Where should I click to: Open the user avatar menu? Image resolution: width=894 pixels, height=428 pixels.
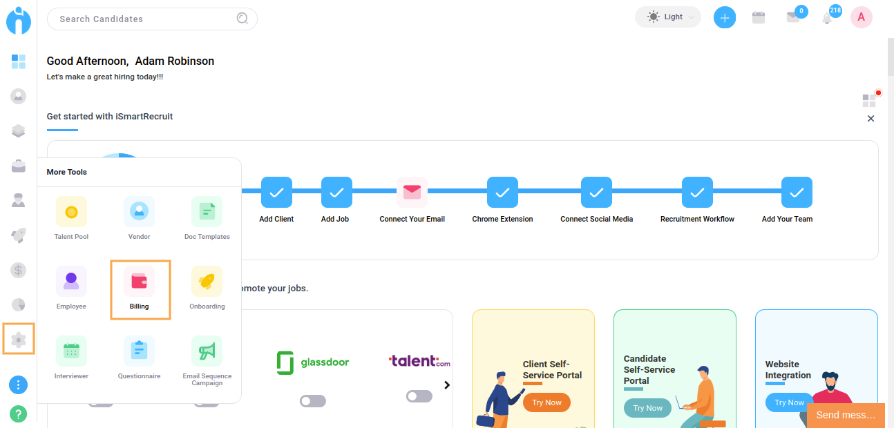[x=861, y=18]
